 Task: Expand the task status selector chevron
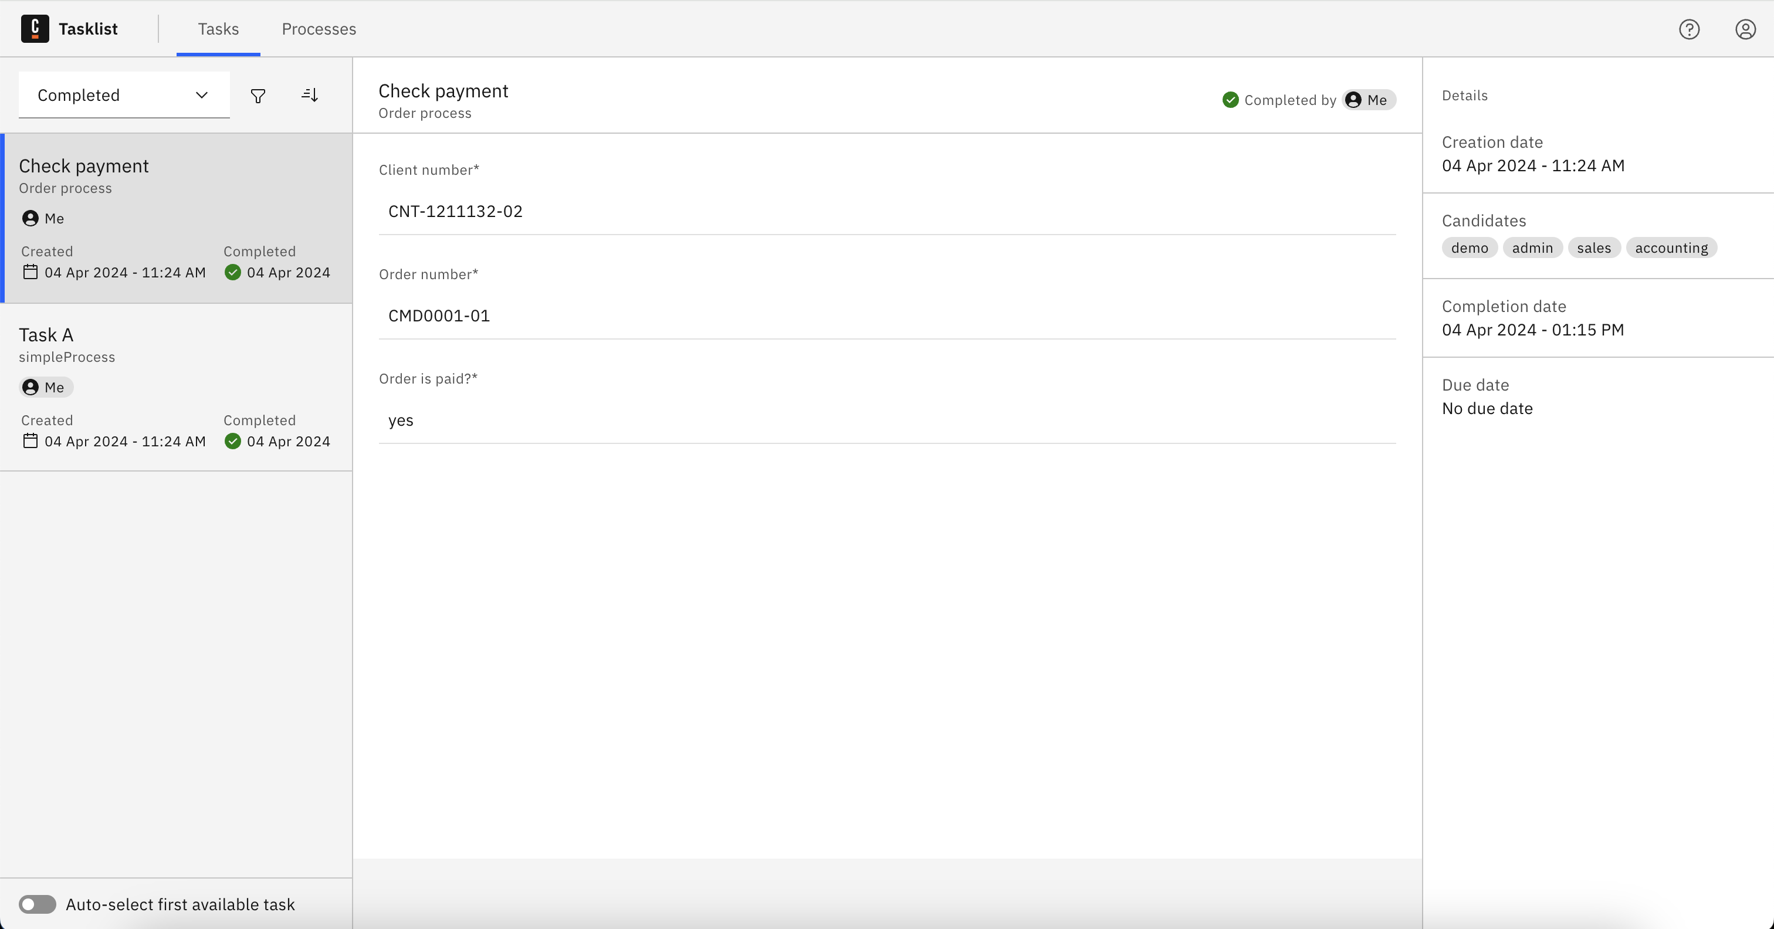click(201, 95)
